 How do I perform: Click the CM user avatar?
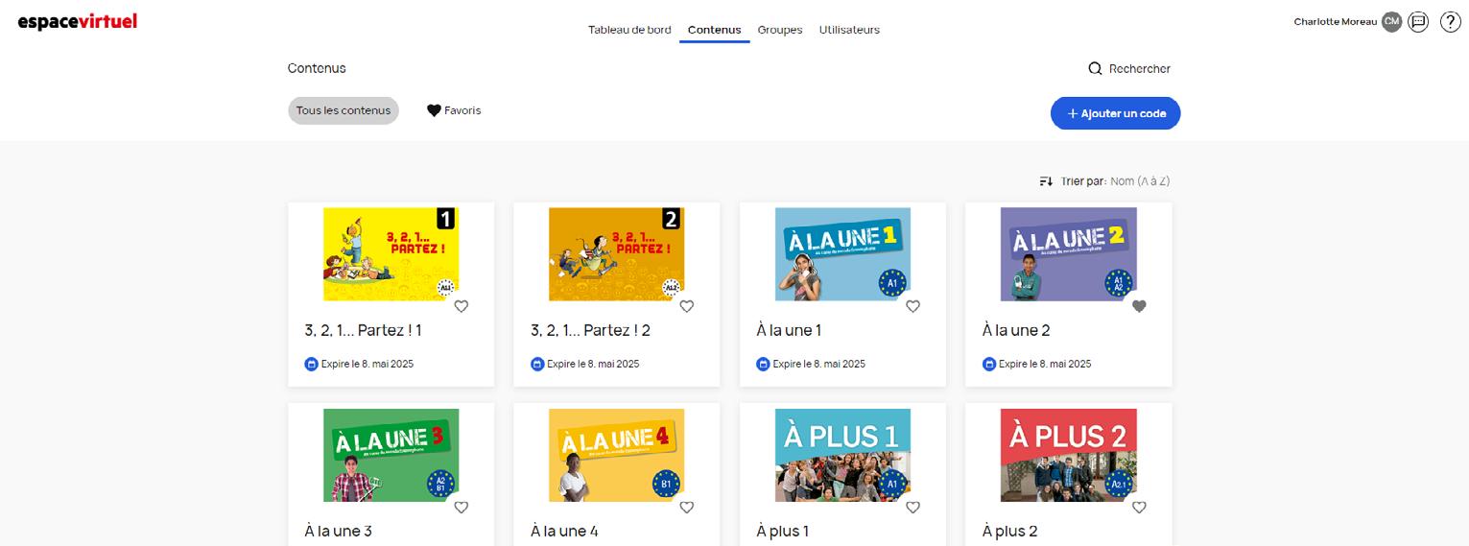[x=1391, y=21]
